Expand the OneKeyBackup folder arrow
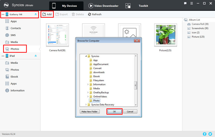 coord(88,92)
